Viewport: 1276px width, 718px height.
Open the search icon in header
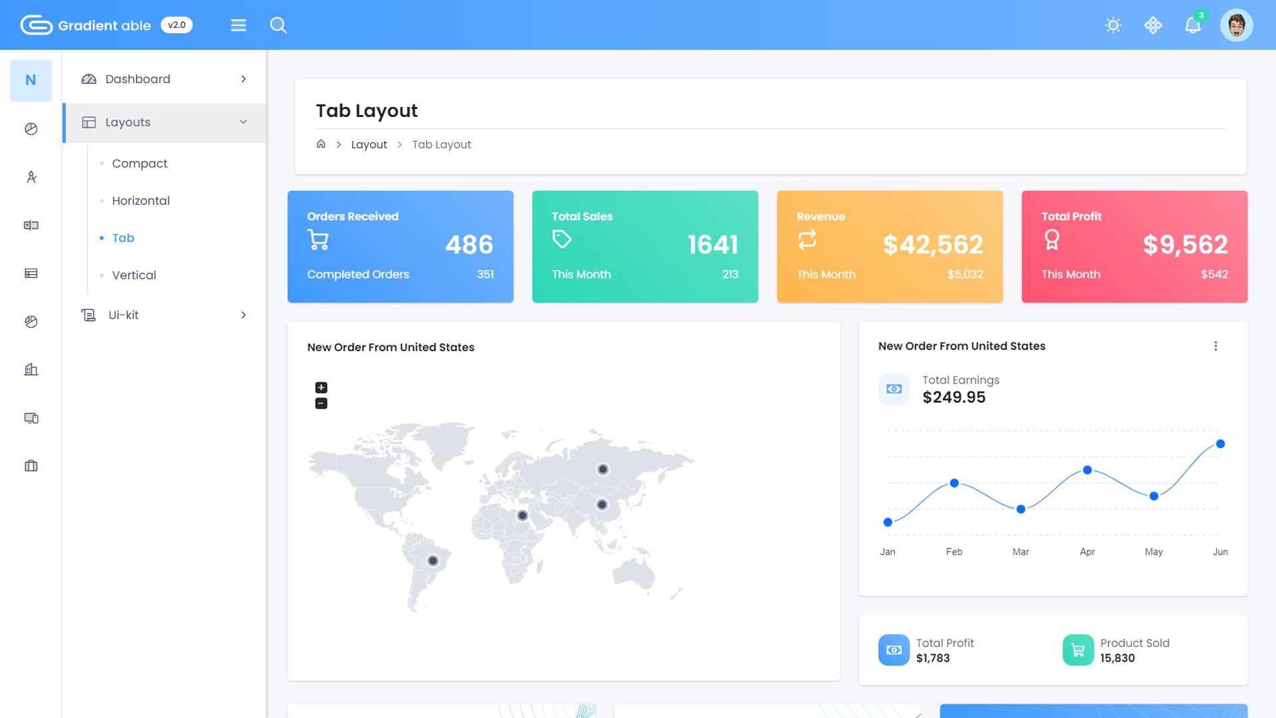tap(278, 25)
